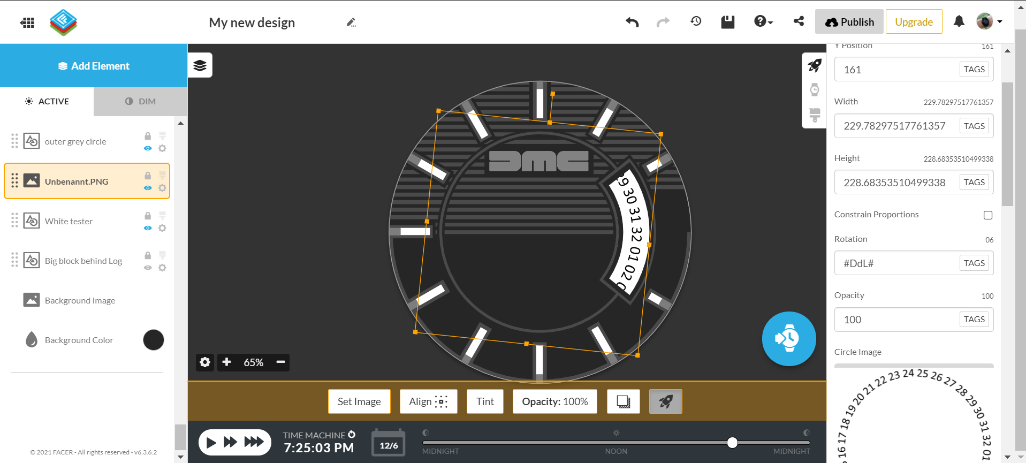Screen dimensions: 1026x463
Task: Open settings gear for Big block layer
Action: pos(162,268)
